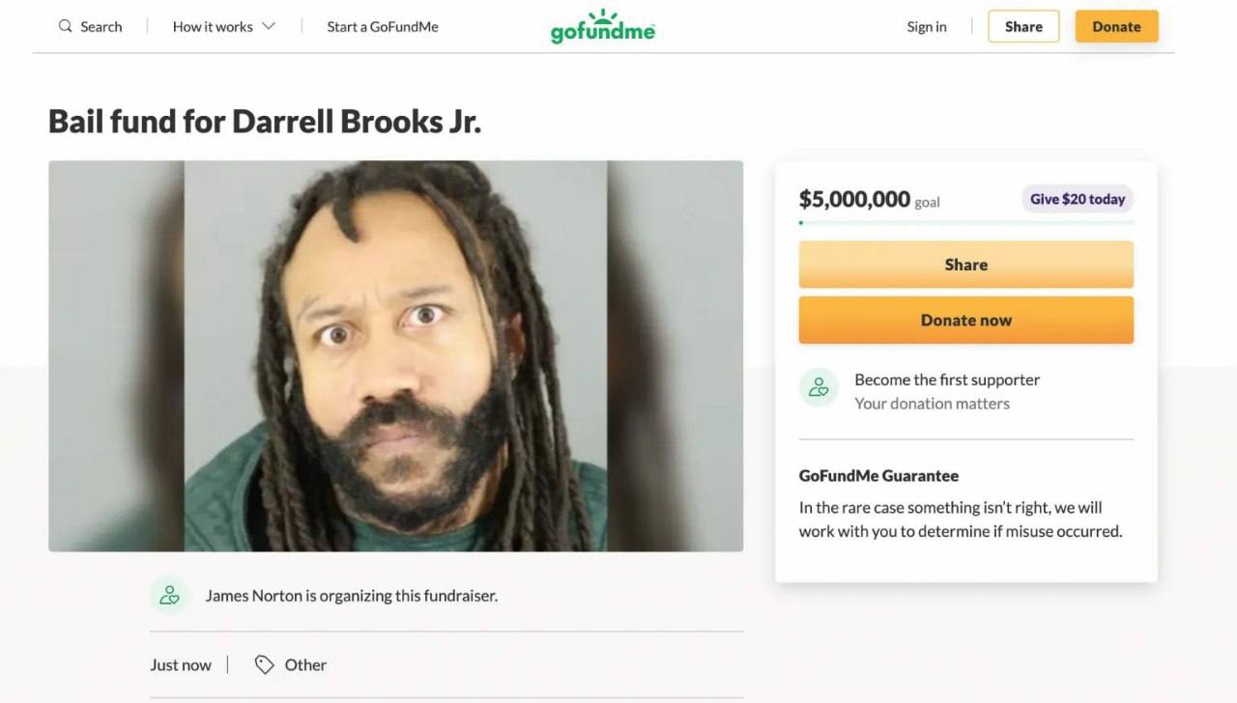Click the large Share button in donation card

[966, 265]
